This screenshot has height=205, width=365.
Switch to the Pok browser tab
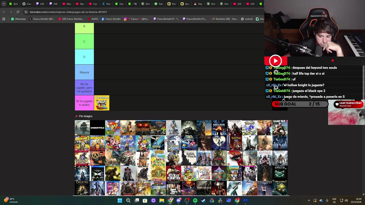tap(198, 4)
